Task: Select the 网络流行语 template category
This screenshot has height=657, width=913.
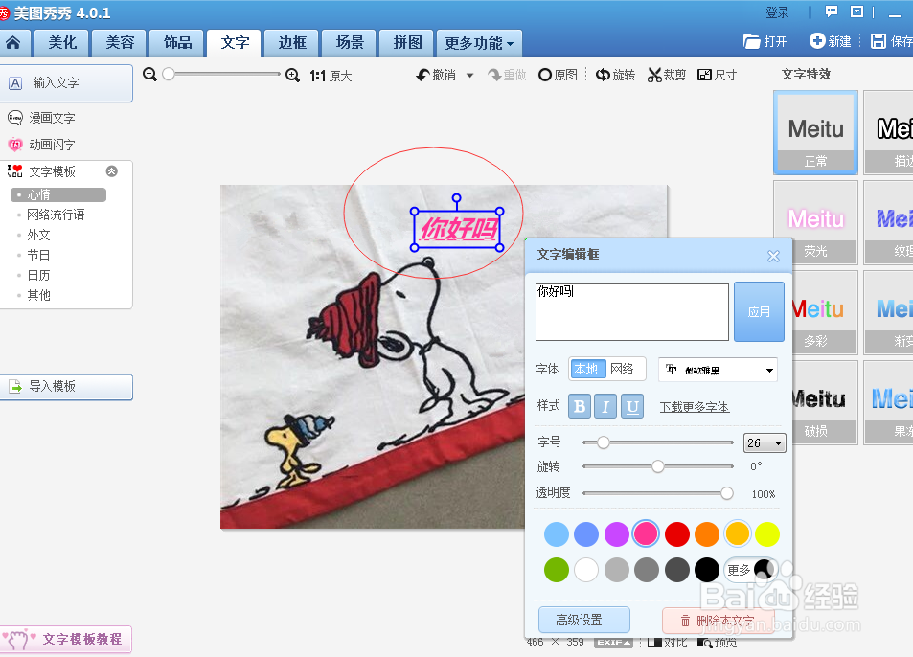Action: [56, 215]
